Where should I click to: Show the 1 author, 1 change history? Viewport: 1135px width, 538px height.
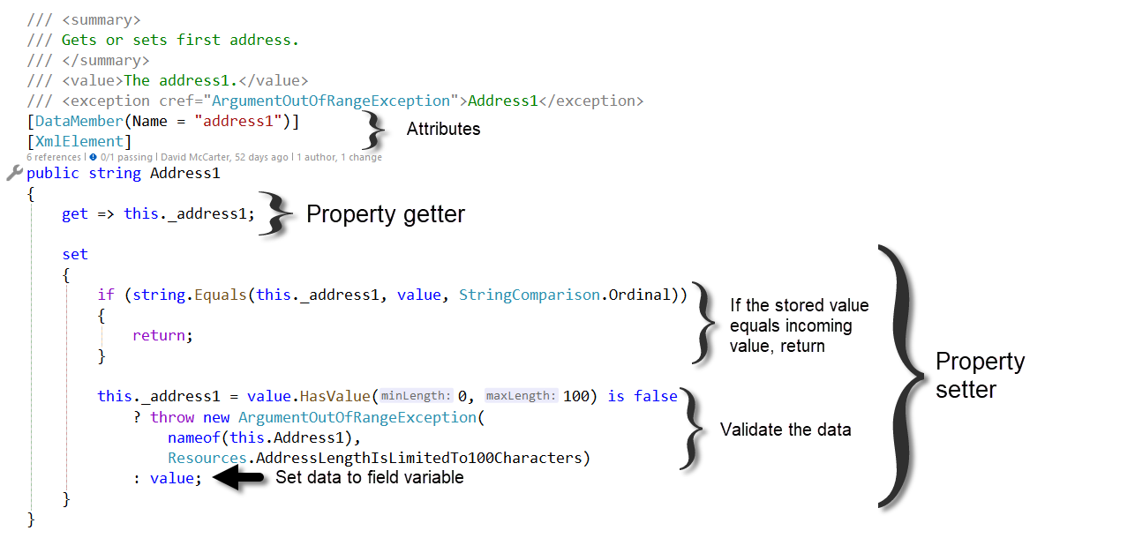click(x=340, y=158)
